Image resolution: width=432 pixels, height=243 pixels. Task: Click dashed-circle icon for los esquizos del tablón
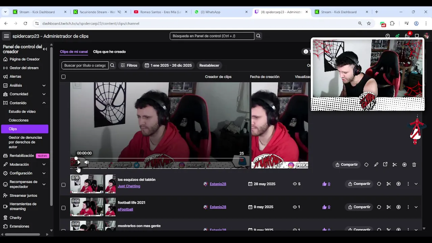pos(379,184)
